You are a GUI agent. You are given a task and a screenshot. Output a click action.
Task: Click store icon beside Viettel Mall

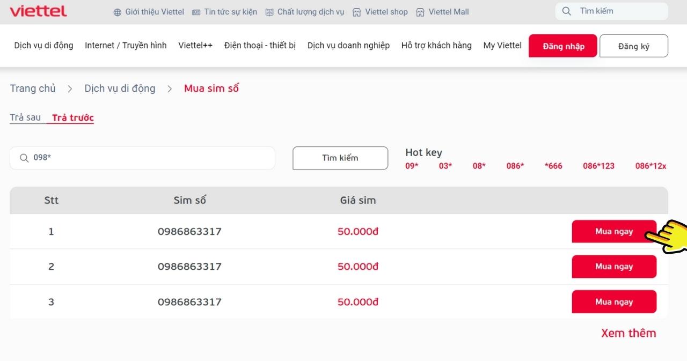click(x=420, y=12)
